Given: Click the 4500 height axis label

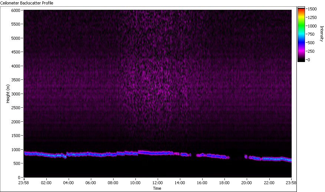Looking at the screenshot, I should (16, 52).
